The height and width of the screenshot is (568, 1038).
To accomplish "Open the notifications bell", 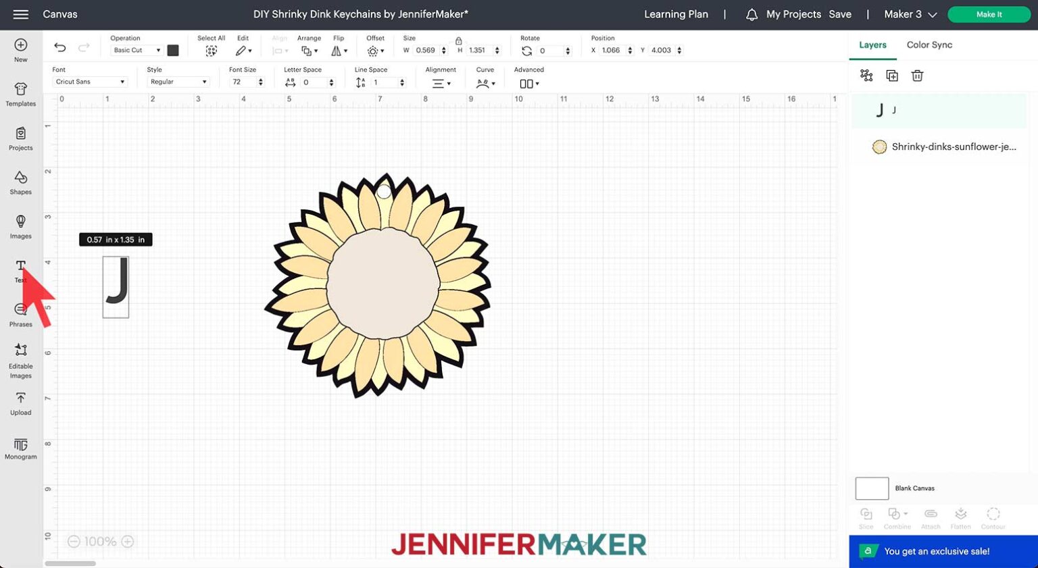I will (751, 14).
